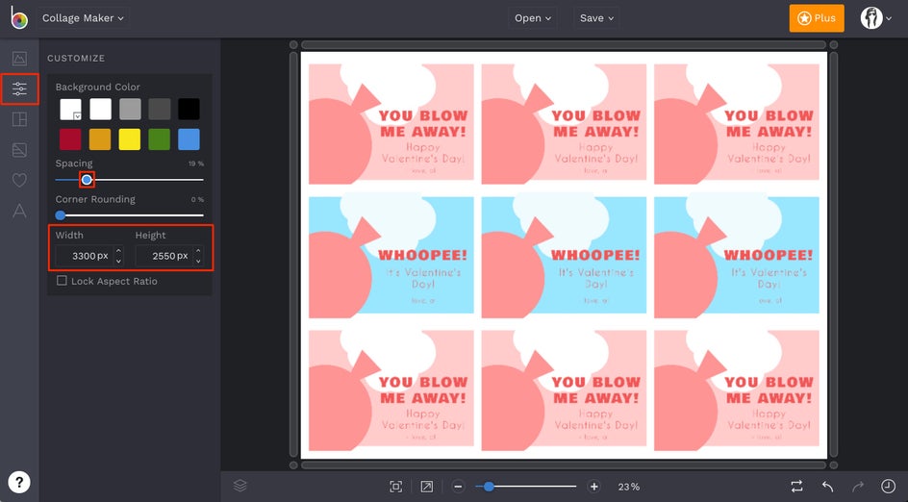Image resolution: width=908 pixels, height=502 pixels.
Task: Click the Height input field
Action: click(x=164, y=256)
